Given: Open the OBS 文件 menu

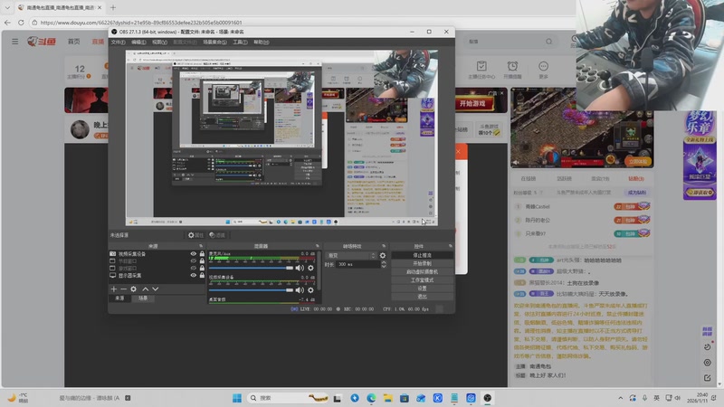Looking at the screenshot, I should 119,42.
